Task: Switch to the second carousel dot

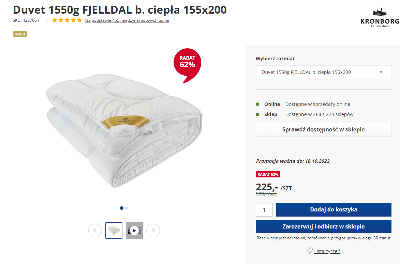Action: click(127, 208)
